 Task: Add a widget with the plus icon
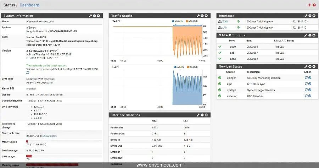[310, 5]
